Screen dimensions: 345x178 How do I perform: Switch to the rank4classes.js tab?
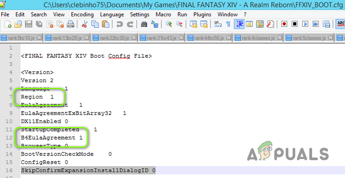pos(258,38)
